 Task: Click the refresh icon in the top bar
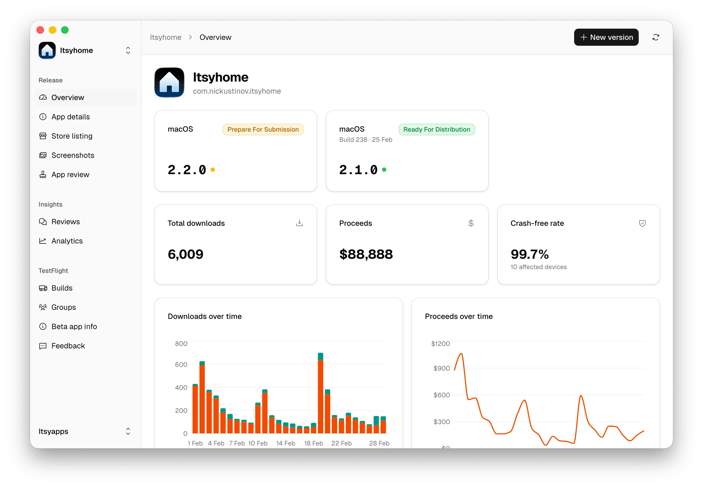[x=656, y=37]
